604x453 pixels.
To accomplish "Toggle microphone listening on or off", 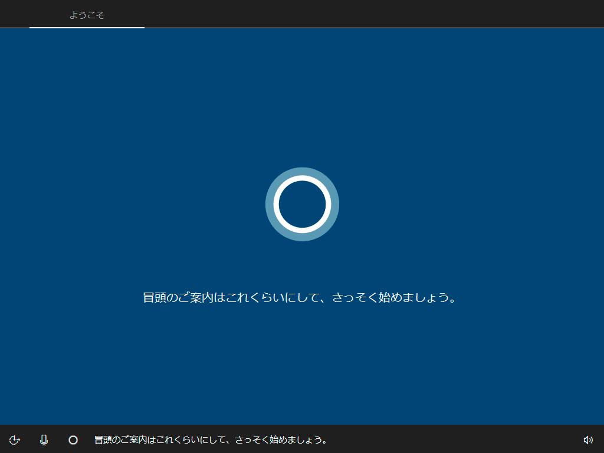I will (x=44, y=440).
